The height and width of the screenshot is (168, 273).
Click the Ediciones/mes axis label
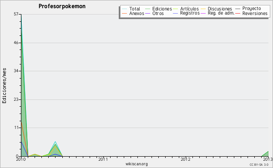click(4, 86)
